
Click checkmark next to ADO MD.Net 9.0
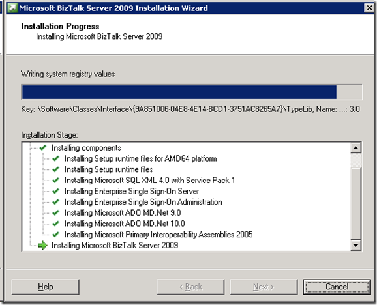tap(56, 212)
